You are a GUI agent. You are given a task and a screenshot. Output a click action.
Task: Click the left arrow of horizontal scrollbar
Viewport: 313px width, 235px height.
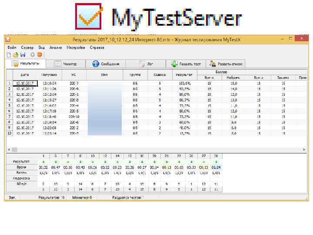click(9, 149)
